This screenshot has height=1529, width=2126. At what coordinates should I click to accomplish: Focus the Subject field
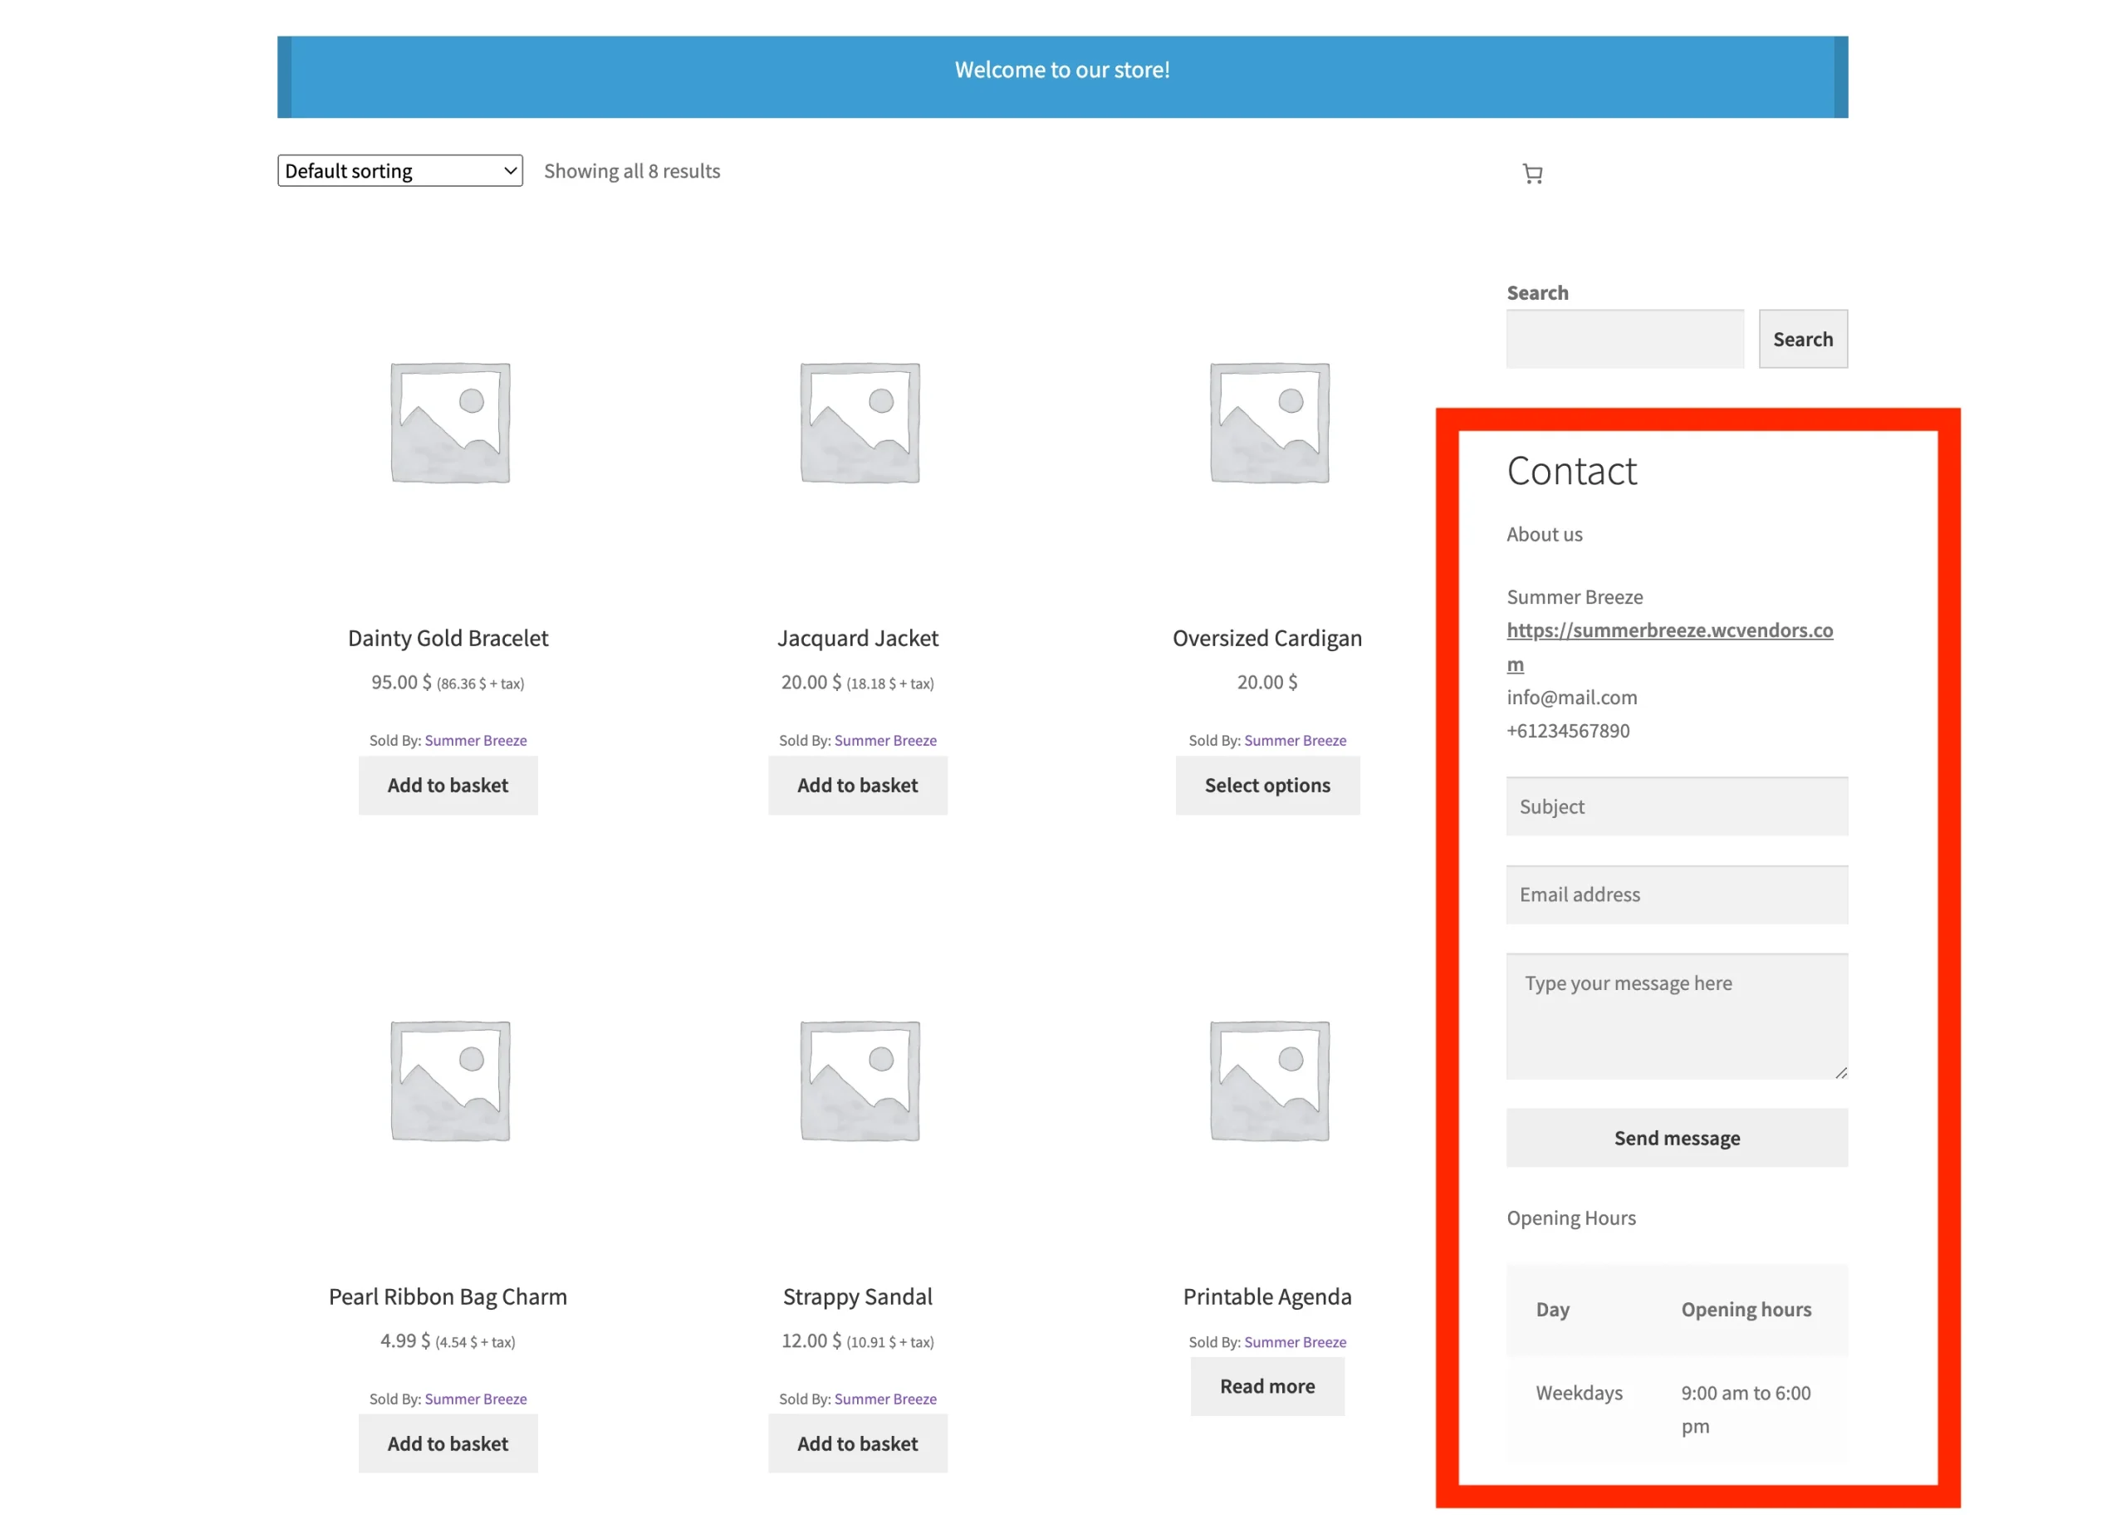coord(1676,806)
